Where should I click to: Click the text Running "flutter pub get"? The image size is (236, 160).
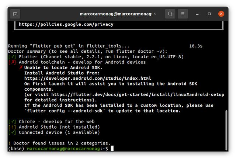42,46
